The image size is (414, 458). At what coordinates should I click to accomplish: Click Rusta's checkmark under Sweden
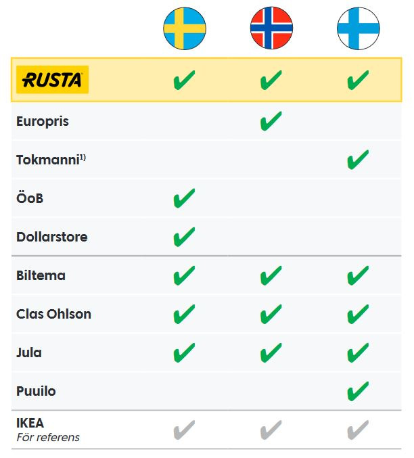tap(184, 81)
